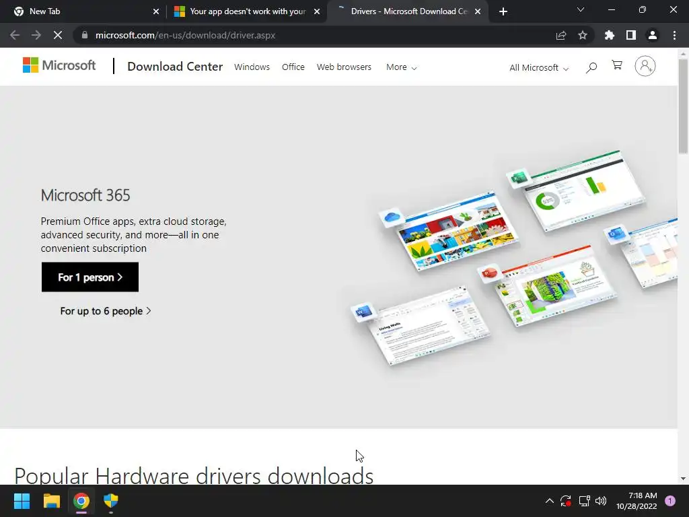The image size is (689, 517).
Task: Click the 'For 1 person' button
Action: click(90, 277)
